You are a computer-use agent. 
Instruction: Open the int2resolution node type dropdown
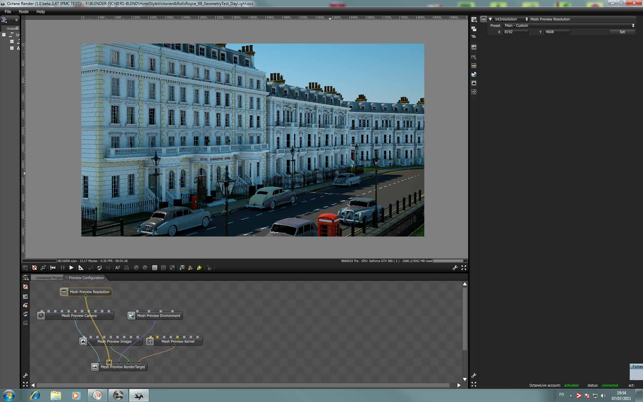(511, 19)
